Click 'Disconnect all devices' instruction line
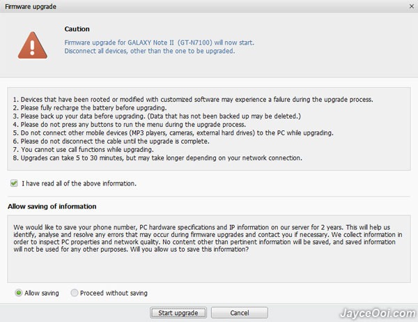This screenshot has width=418, height=322. 150,51
